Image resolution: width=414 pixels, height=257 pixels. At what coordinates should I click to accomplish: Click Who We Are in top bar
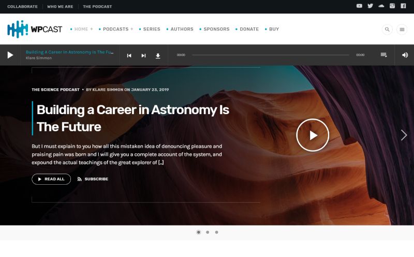click(60, 7)
